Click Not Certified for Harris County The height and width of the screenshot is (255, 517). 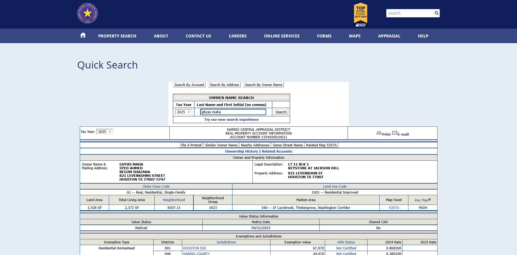346,253
